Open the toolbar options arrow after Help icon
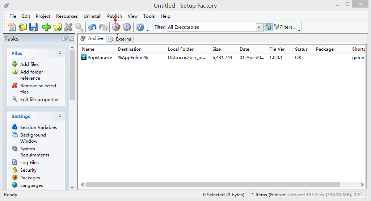The image size is (371, 201). pos(147,30)
